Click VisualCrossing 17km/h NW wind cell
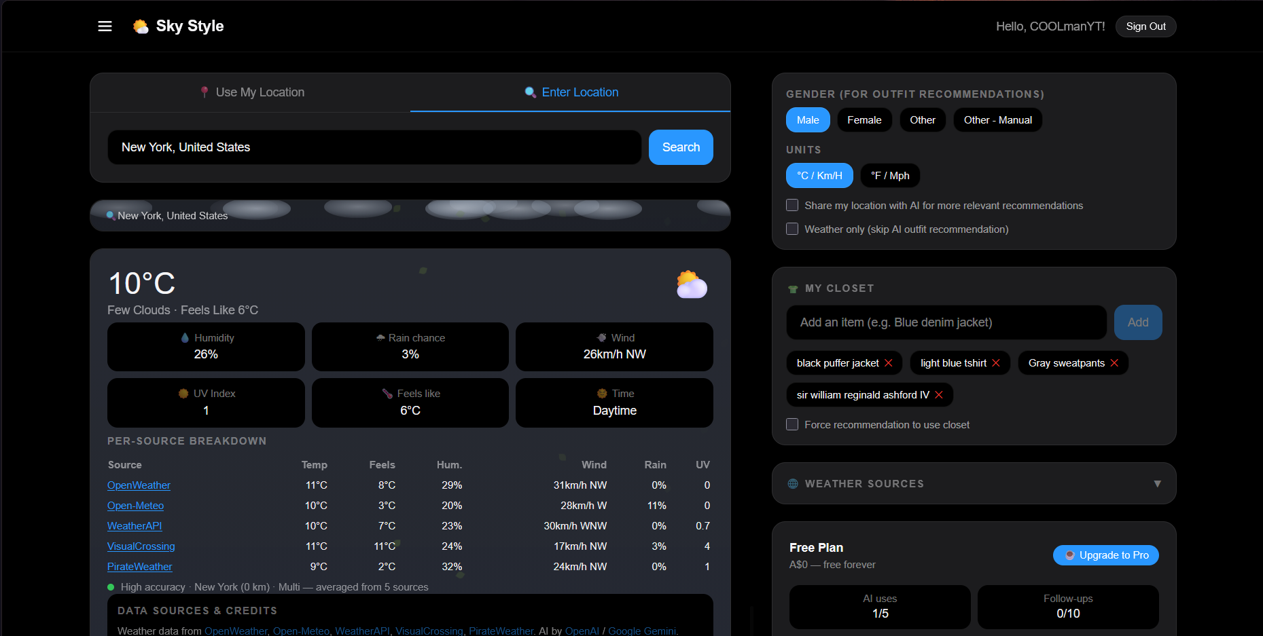 tap(580, 546)
